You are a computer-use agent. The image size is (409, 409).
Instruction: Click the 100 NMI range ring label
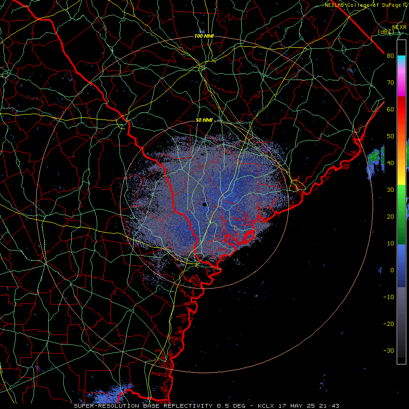click(204, 36)
